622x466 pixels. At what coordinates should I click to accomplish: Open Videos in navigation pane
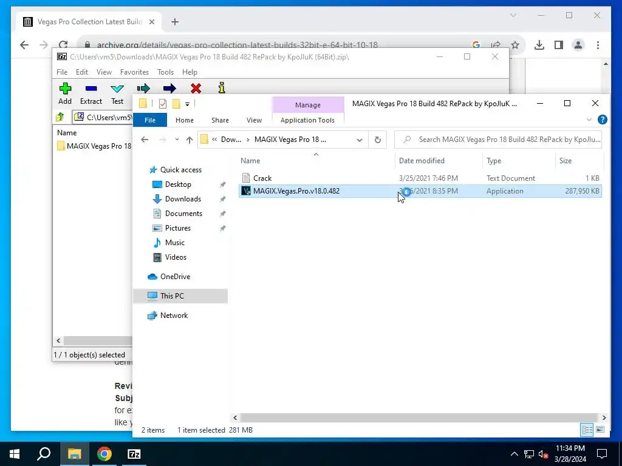point(176,257)
